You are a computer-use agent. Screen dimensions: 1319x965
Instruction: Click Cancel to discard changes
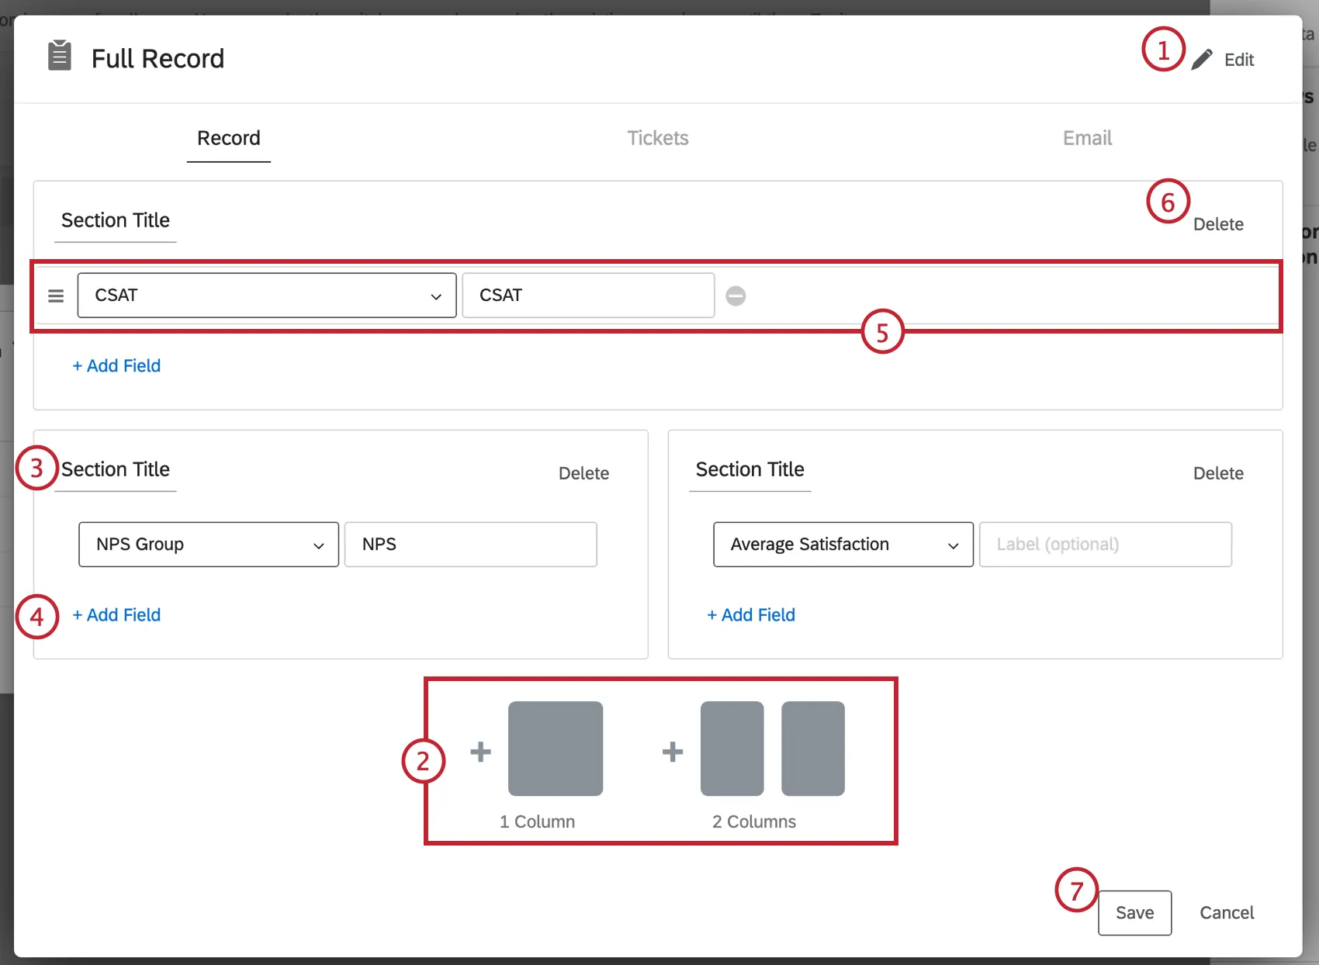[1227, 913]
